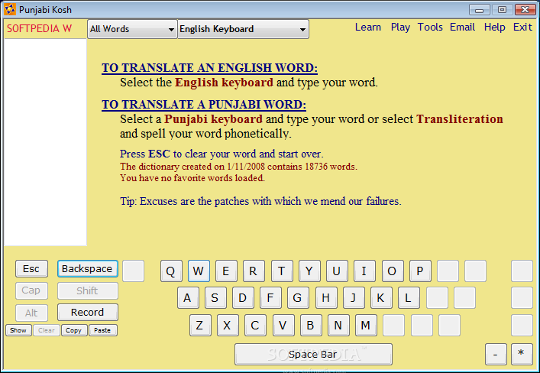The width and height of the screenshot is (540, 373).
Task: Click the Space Bar key
Action: [x=313, y=354]
